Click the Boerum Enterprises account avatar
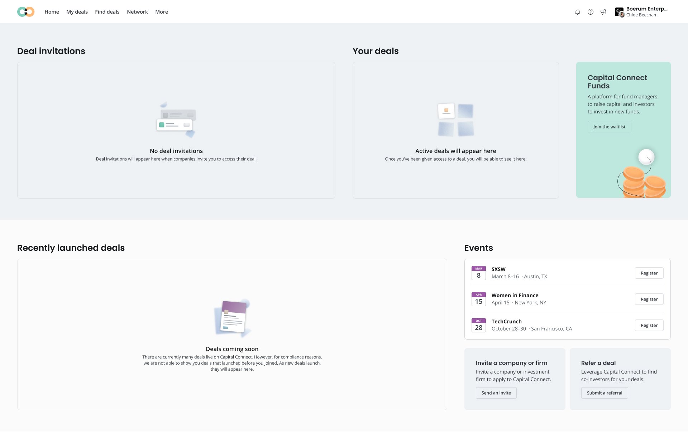Image resolution: width=688 pixels, height=434 pixels. pos(619,12)
